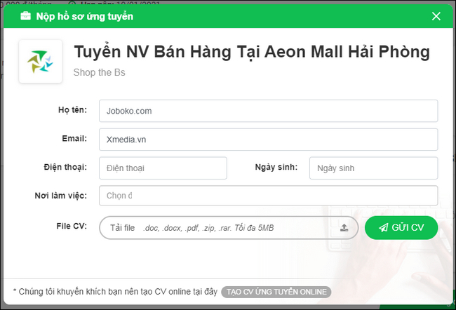Image resolution: width=456 pixels, height=310 pixels.
Task: Click the upload arrow icon in the File CV field
Action: click(344, 228)
